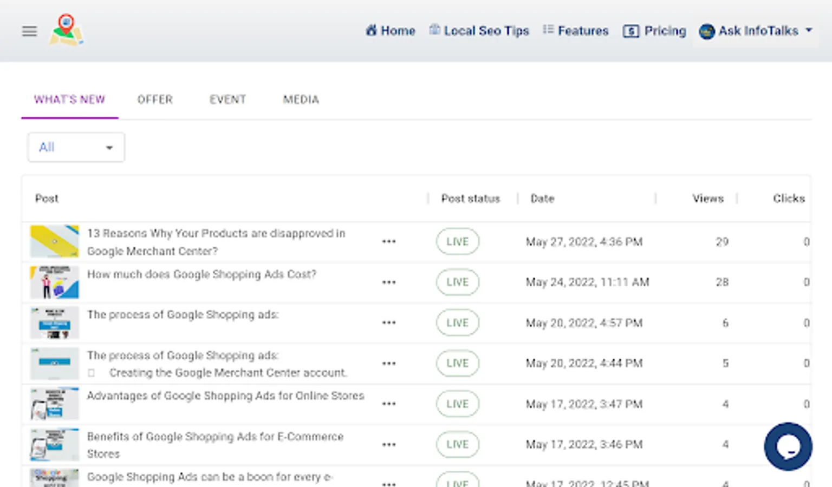Open options for 13 Reasons post

[388, 242]
